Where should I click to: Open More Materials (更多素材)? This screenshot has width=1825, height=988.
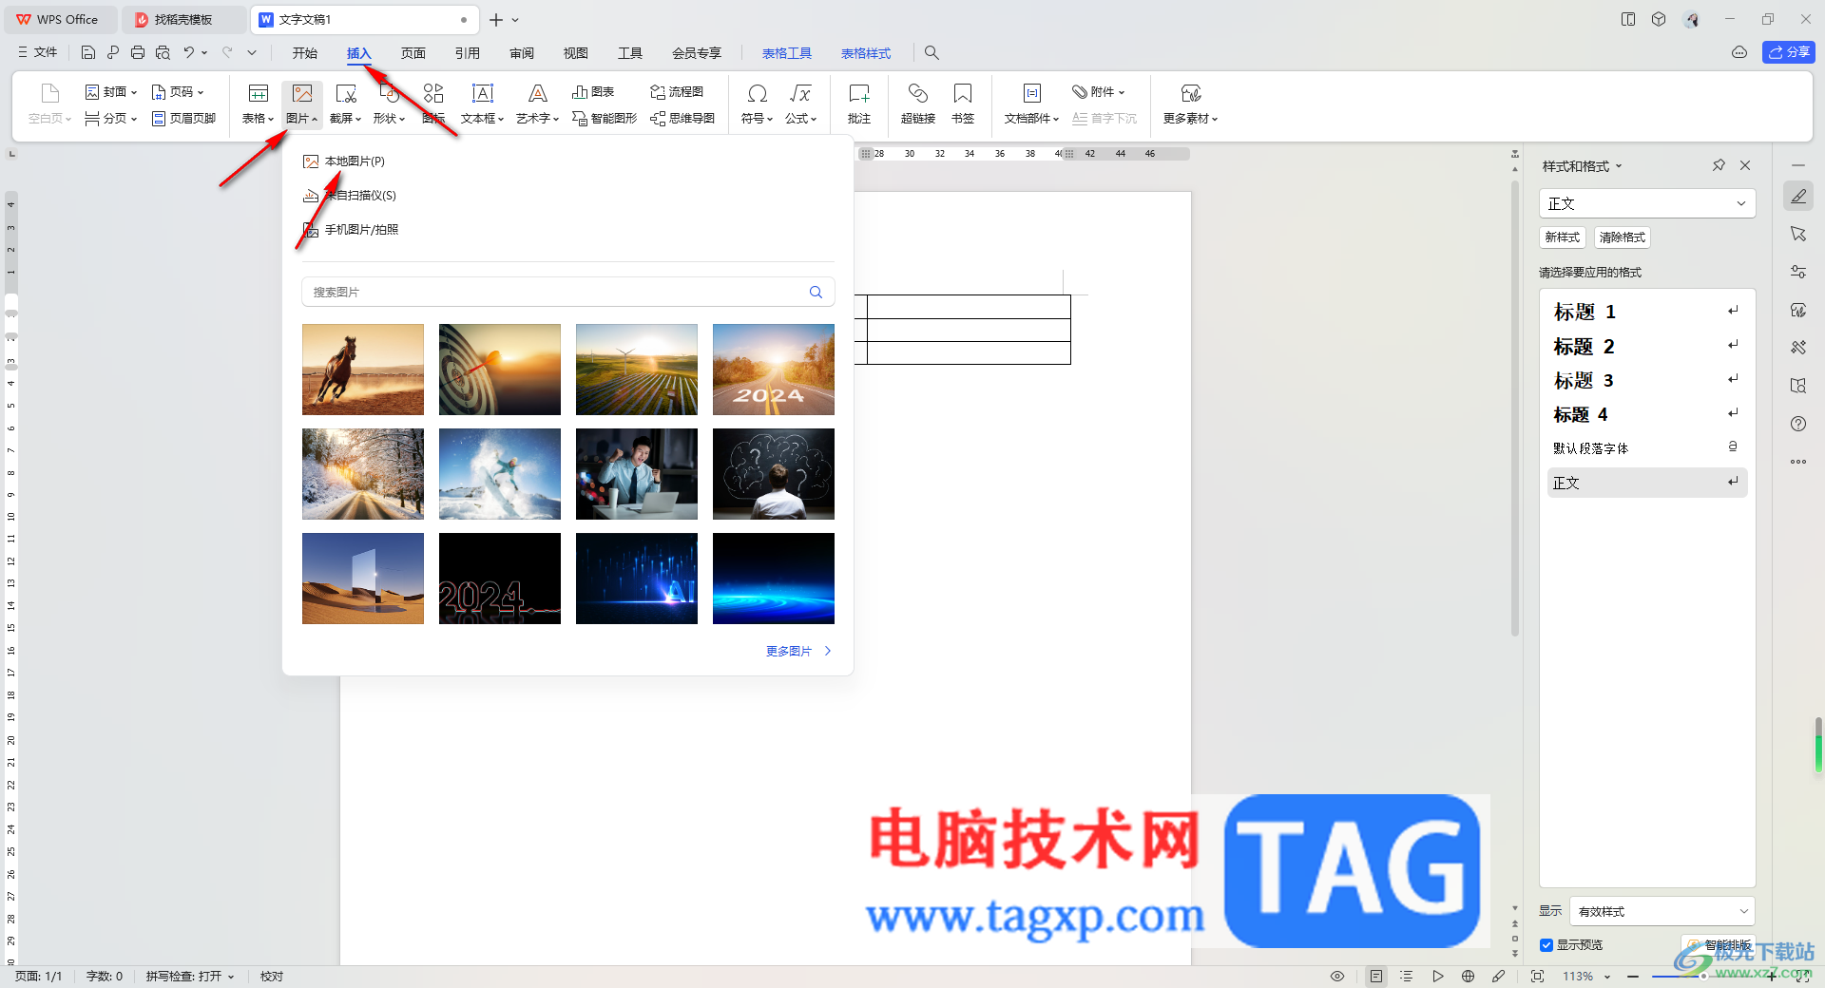(1191, 104)
